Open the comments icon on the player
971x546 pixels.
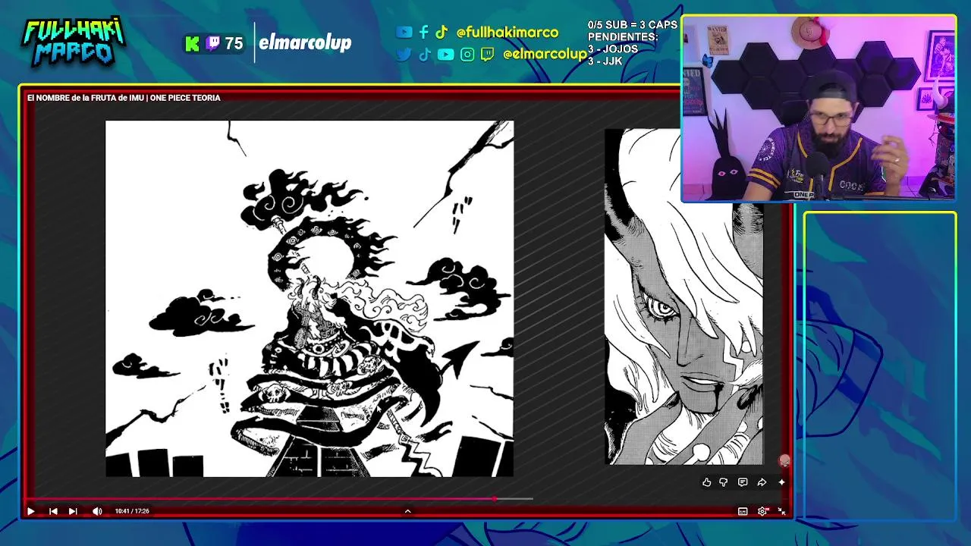coord(743,482)
